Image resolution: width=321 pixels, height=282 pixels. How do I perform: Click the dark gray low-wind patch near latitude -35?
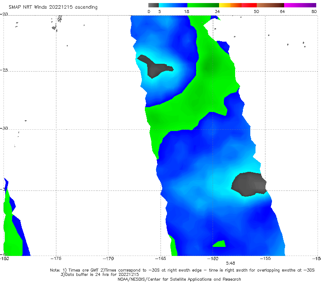click(x=249, y=184)
